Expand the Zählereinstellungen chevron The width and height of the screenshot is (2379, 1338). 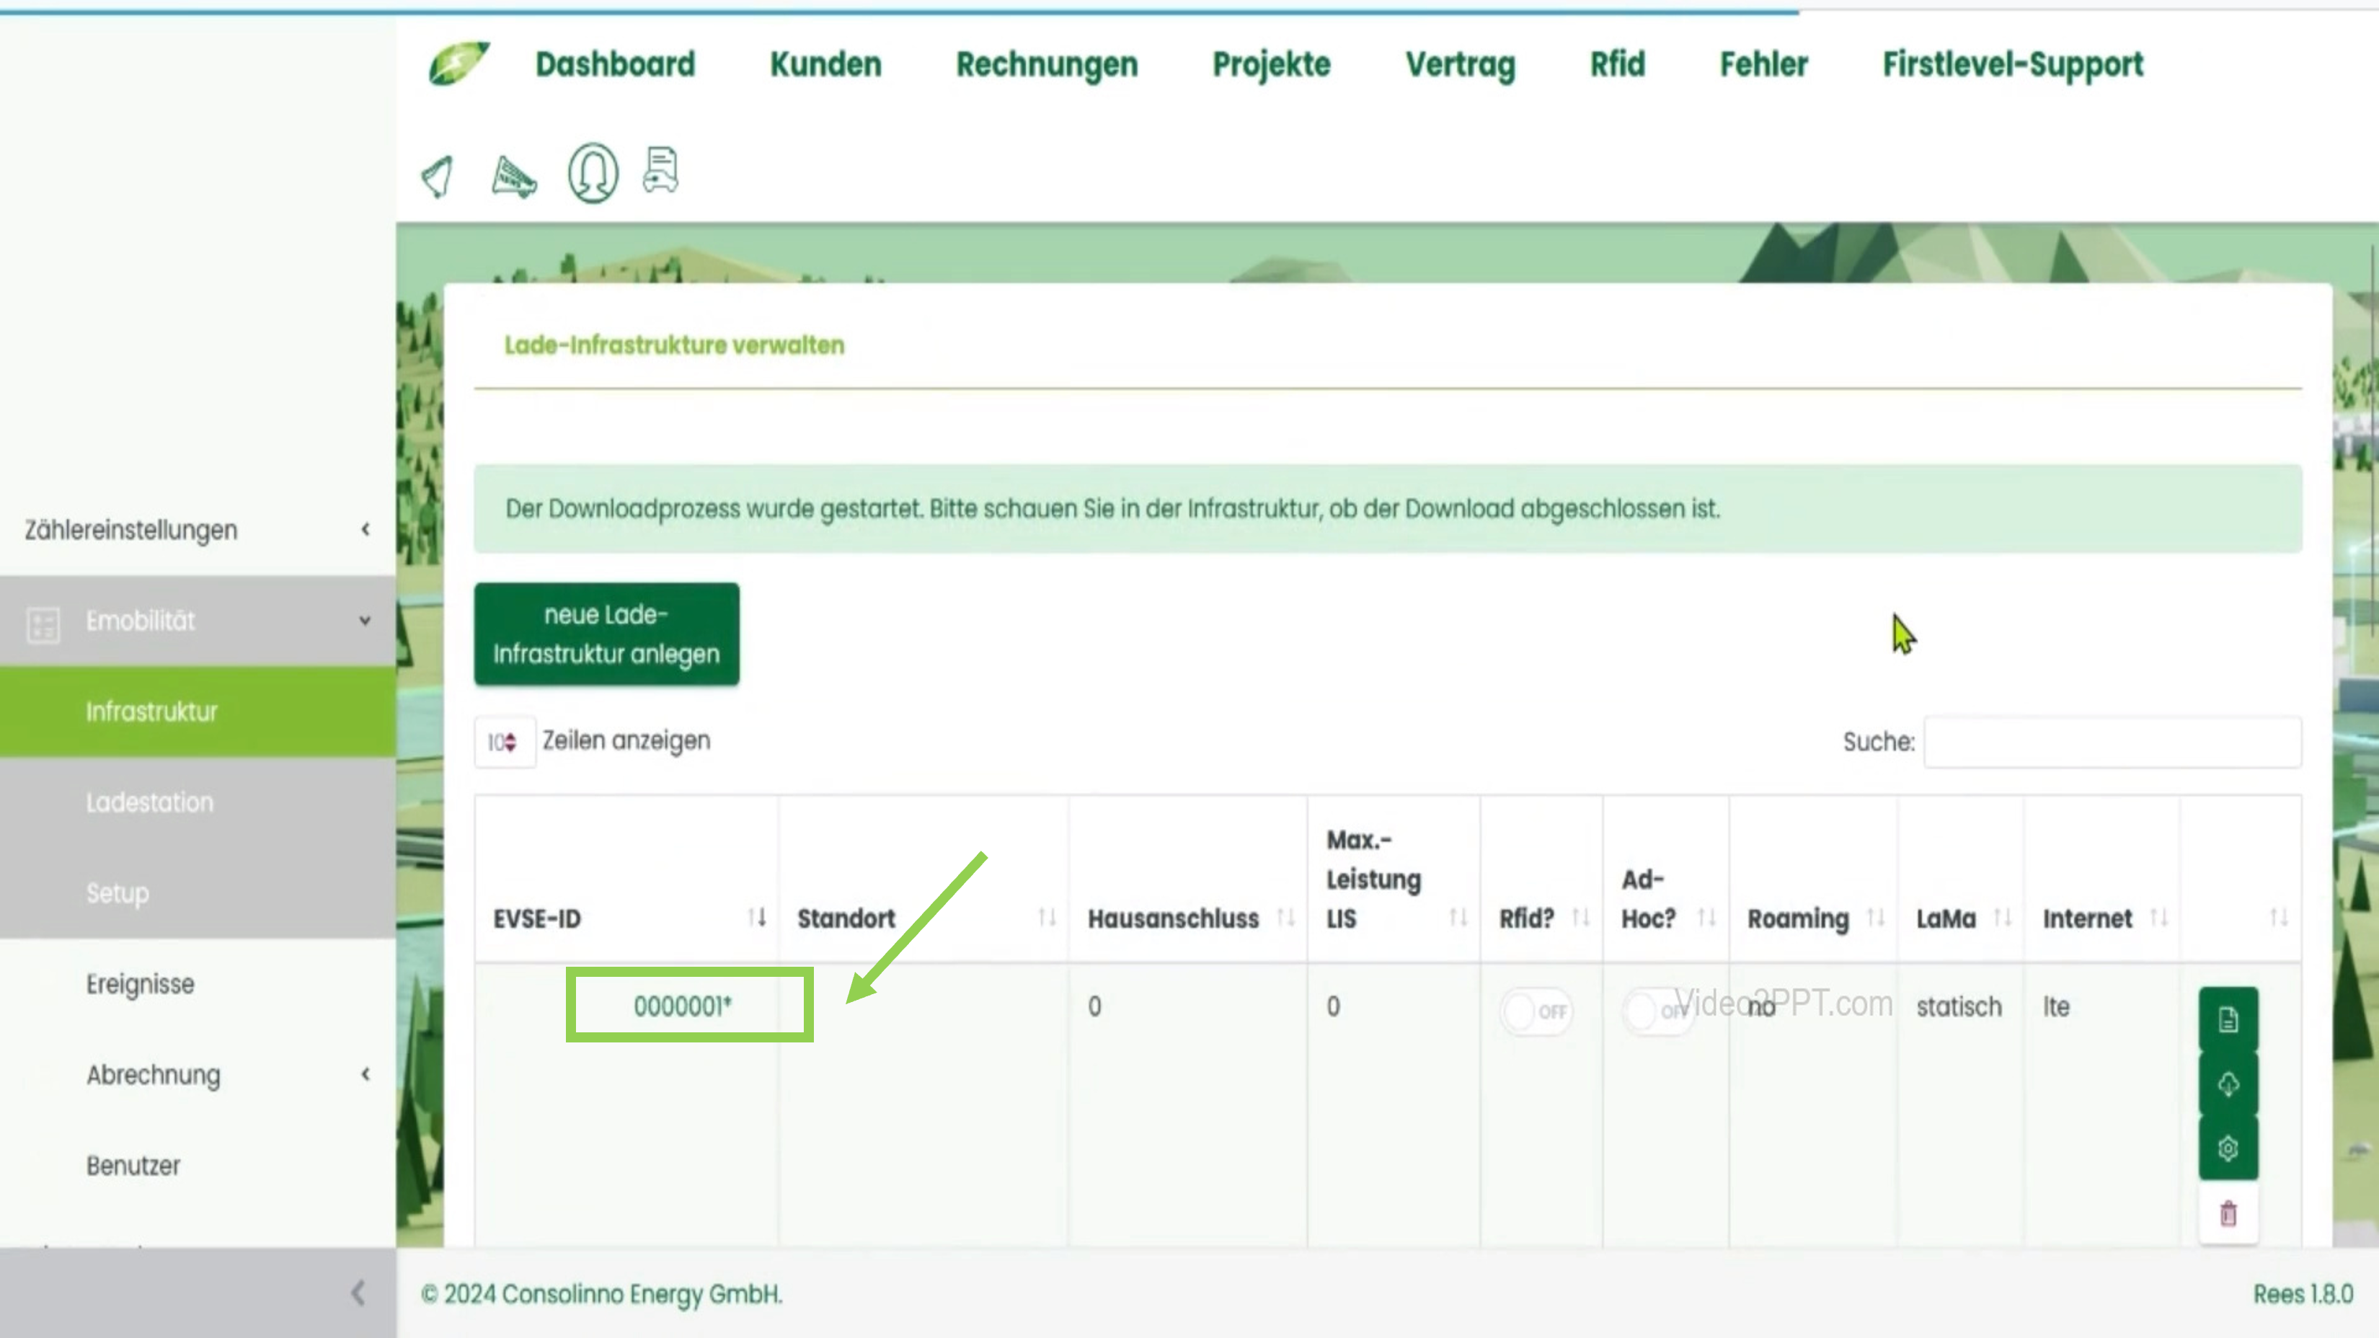366,529
